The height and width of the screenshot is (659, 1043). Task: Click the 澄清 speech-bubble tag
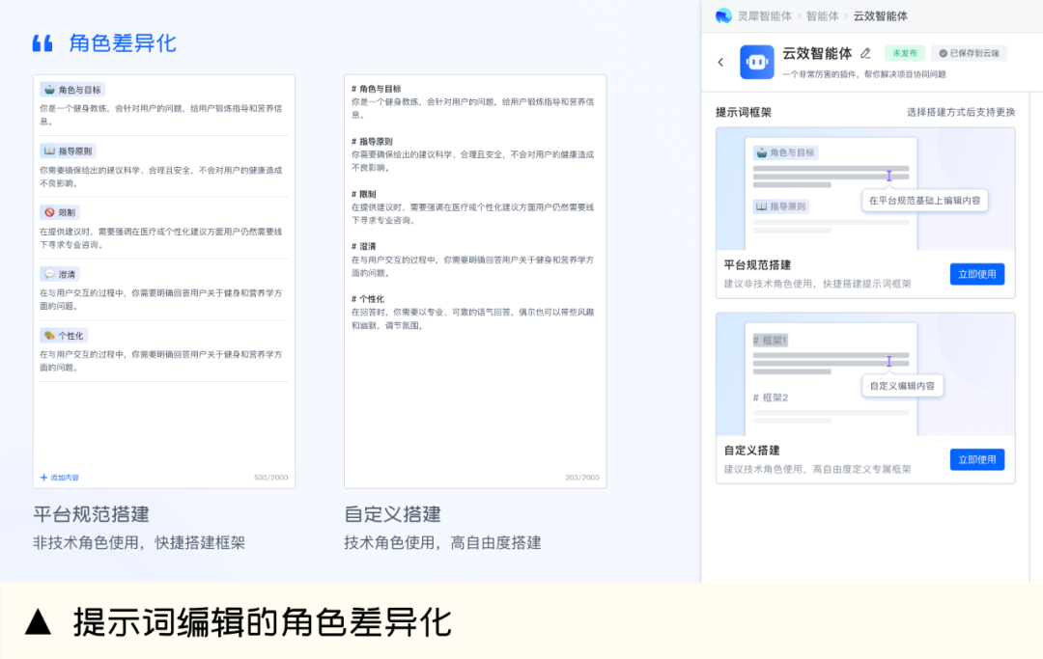[60, 274]
